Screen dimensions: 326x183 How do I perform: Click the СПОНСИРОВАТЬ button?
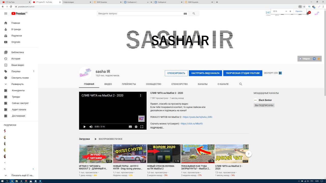(176, 73)
